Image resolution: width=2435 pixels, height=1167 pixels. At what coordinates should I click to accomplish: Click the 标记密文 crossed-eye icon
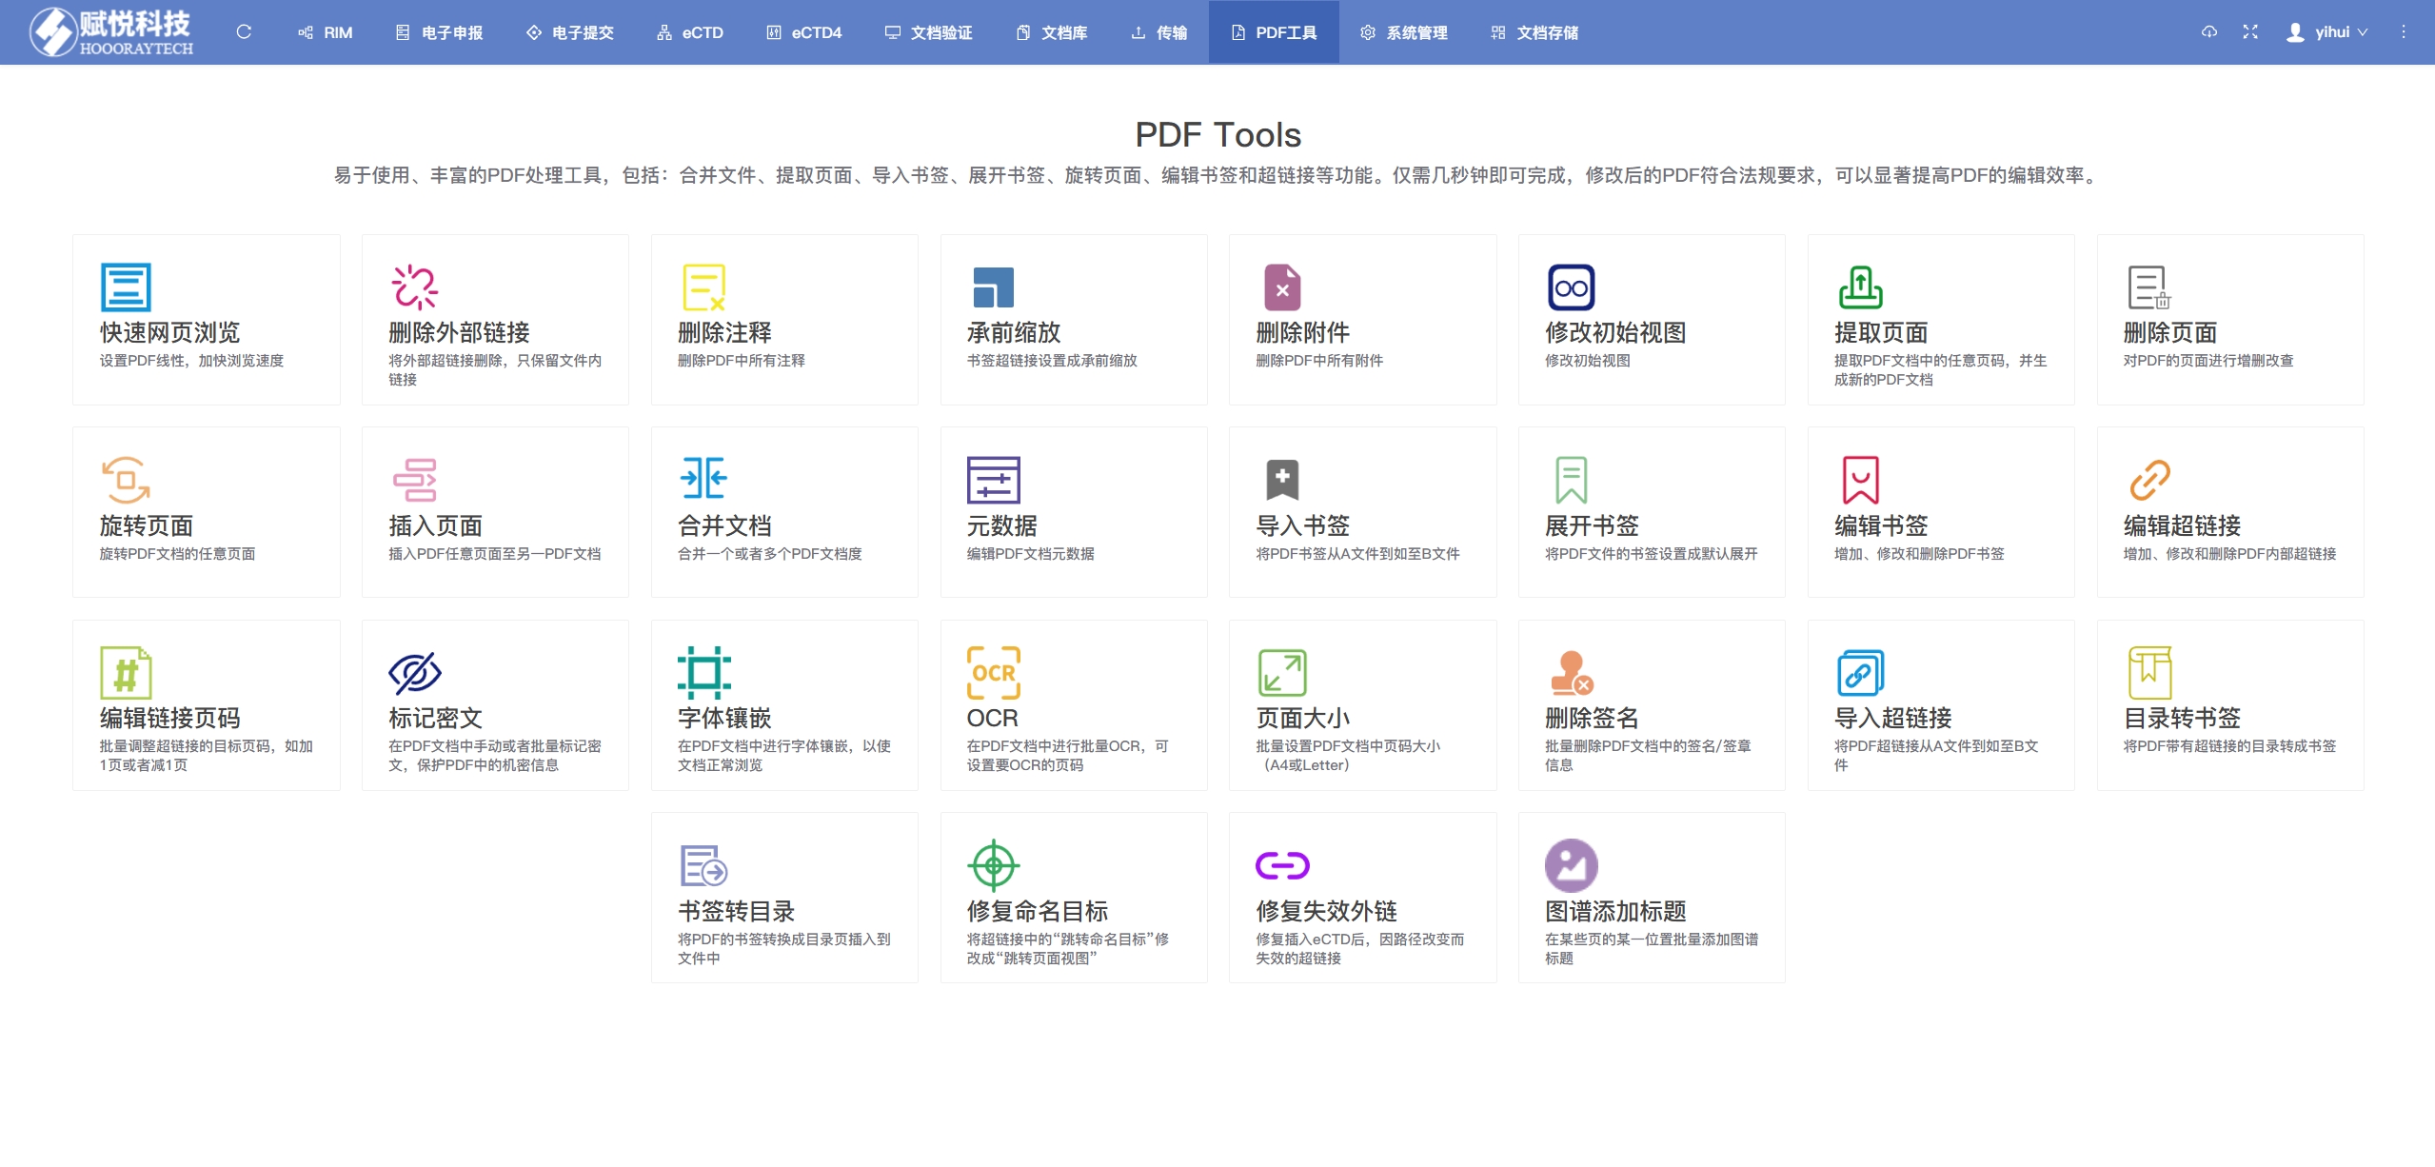coord(415,673)
